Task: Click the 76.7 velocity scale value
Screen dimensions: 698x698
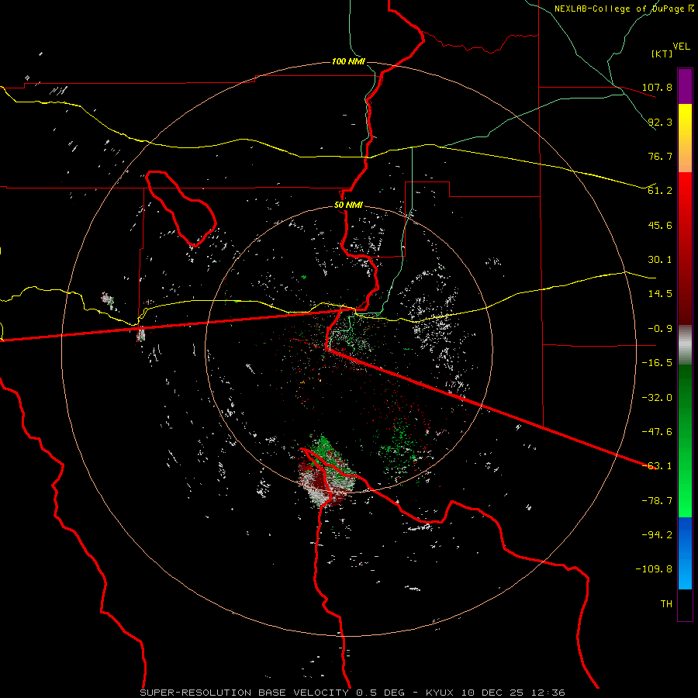Action: [660, 156]
